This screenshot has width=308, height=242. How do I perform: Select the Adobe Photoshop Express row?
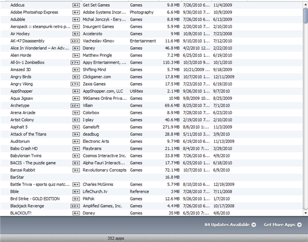point(152,12)
